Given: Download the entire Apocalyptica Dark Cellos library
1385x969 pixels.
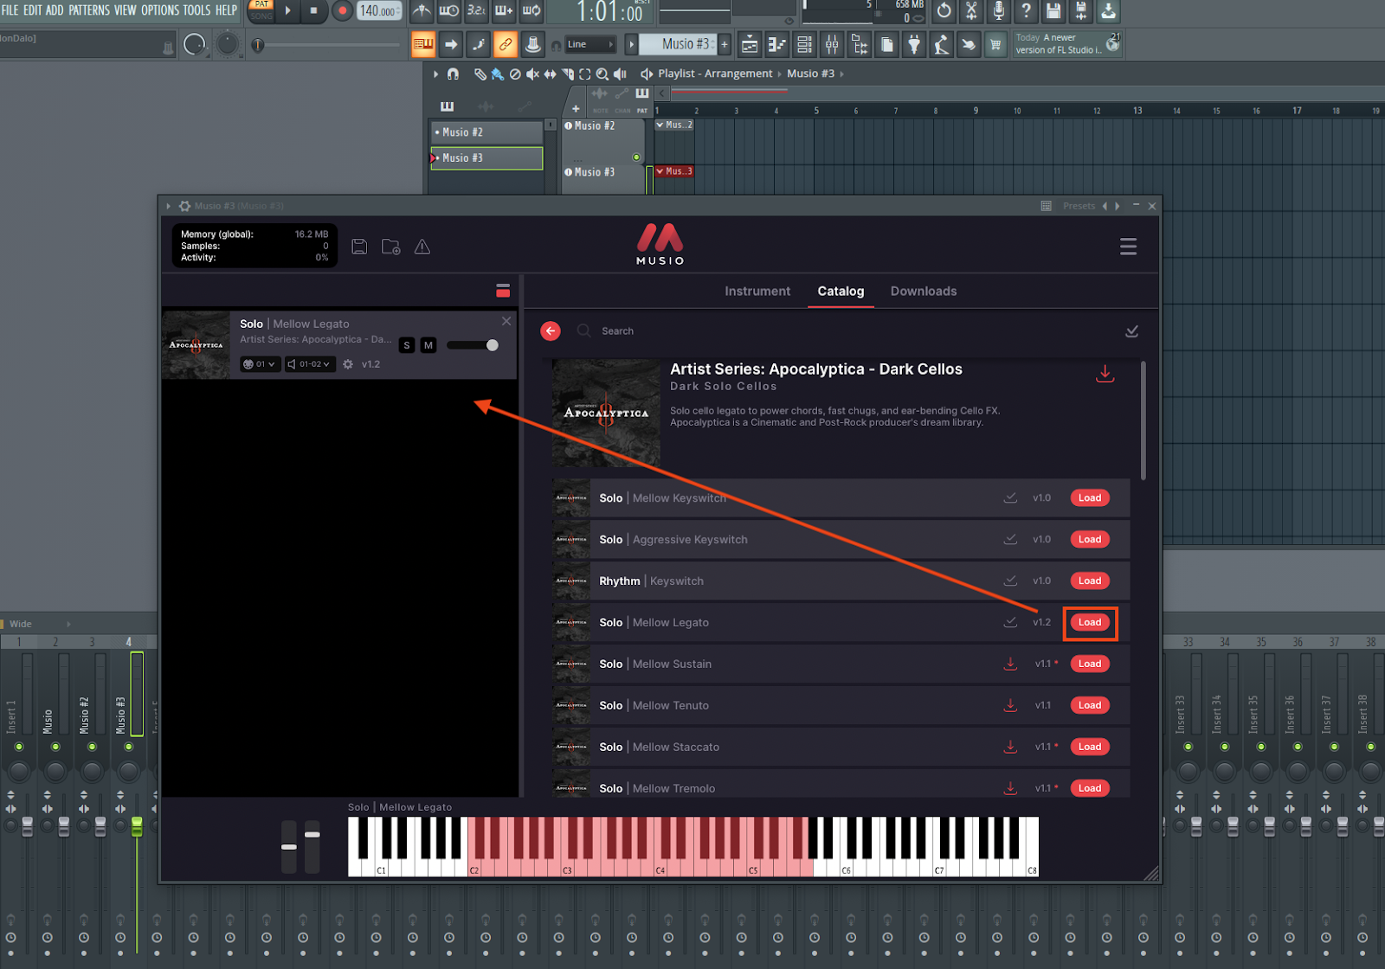Looking at the screenshot, I should [x=1105, y=374].
